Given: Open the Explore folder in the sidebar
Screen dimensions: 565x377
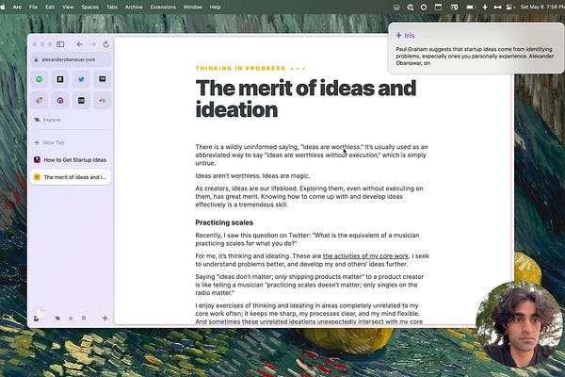Looking at the screenshot, I should [x=71, y=120].
